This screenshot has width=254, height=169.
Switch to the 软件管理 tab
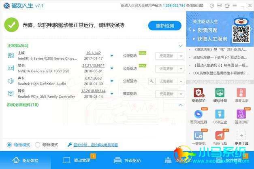tap(229, 160)
